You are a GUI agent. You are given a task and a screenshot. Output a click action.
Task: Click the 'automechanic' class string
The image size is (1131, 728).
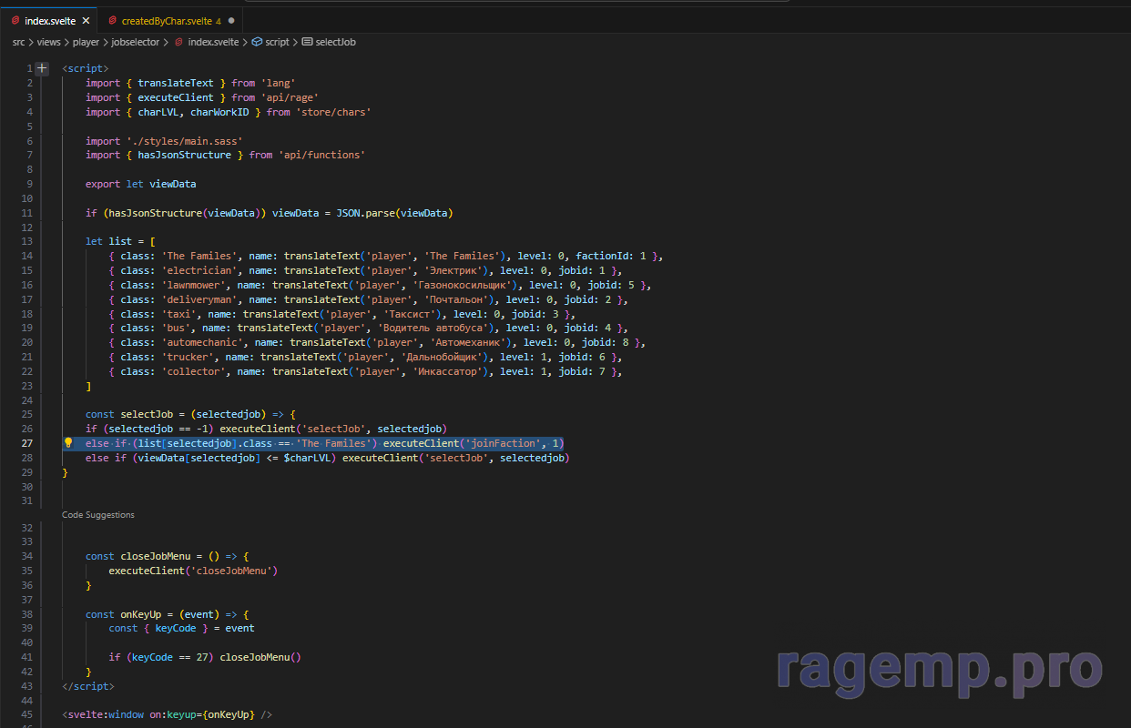click(202, 342)
